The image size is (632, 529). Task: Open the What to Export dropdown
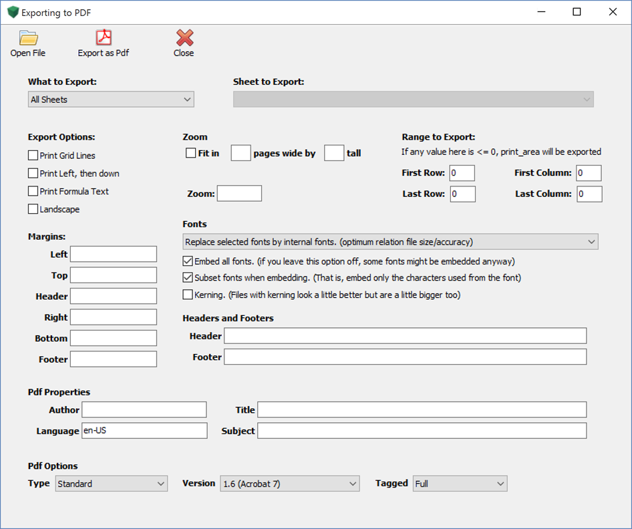[x=111, y=100]
